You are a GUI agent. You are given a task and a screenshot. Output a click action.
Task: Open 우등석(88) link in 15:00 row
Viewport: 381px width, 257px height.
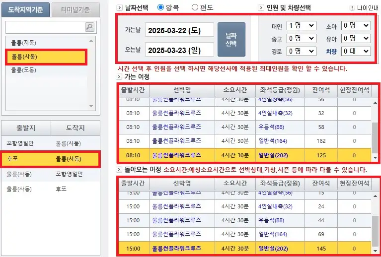(271, 220)
